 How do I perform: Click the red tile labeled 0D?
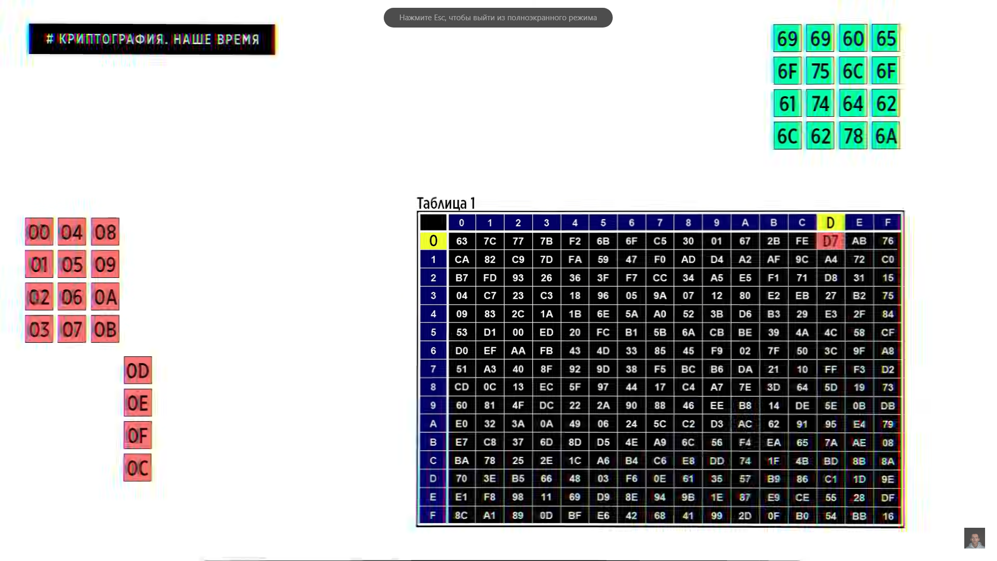138,370
